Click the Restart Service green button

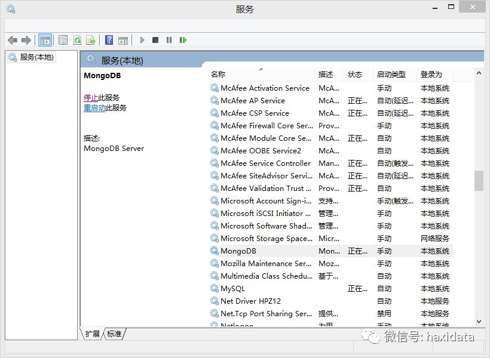point(183,40)
